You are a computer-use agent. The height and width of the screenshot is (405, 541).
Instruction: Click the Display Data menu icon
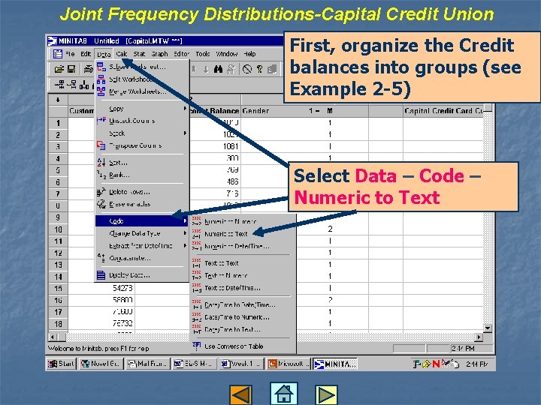click(x=101, y=274)
